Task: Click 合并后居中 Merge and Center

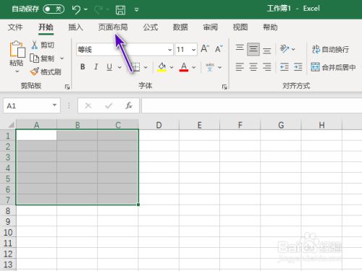Action: [333, 67]
